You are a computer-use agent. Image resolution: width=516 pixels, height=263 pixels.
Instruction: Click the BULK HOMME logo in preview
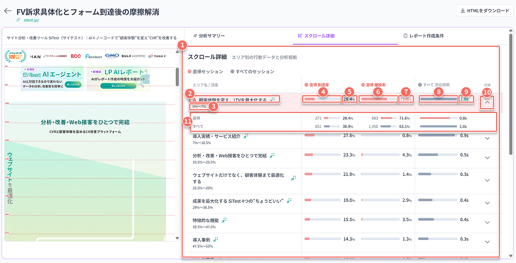tap(133, 56)
